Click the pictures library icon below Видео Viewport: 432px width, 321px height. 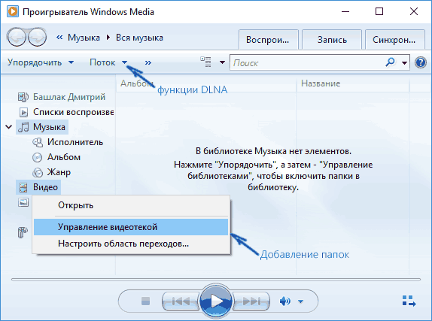click(23, 202)
